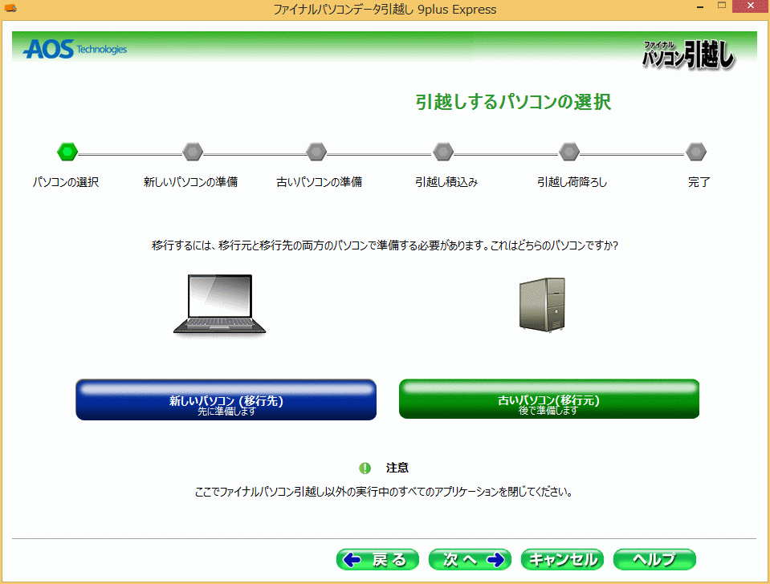
Task: Click the ファイナルパソコン引越し product logo
Action: [x=687, y=55]
